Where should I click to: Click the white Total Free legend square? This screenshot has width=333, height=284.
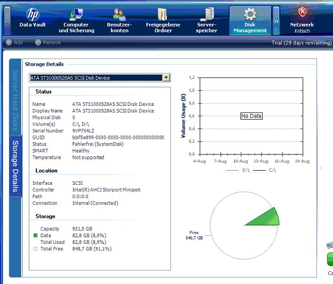pyautogui.click(x=35, y=249)
